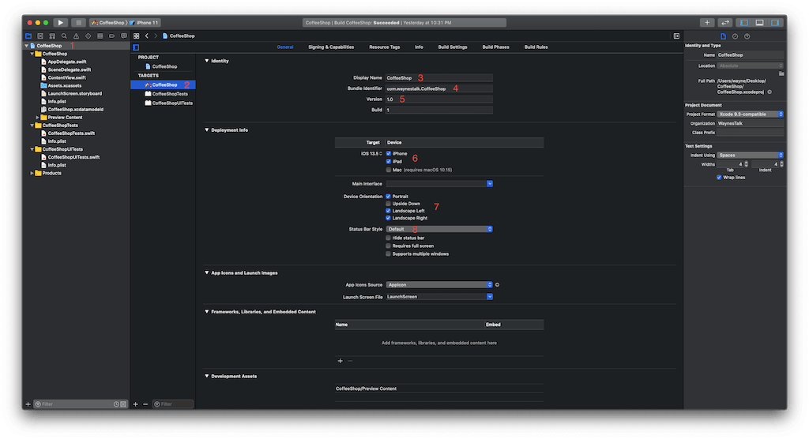Enable Supports multiple windows

coord(389,253)
